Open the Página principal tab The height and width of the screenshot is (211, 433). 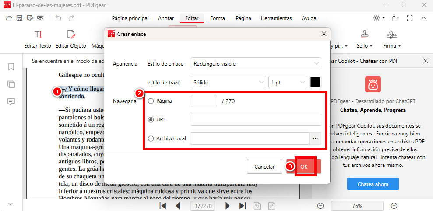(130, 18)
